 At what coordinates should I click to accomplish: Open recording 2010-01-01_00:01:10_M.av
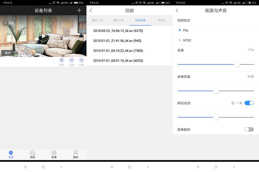(129, 61)
